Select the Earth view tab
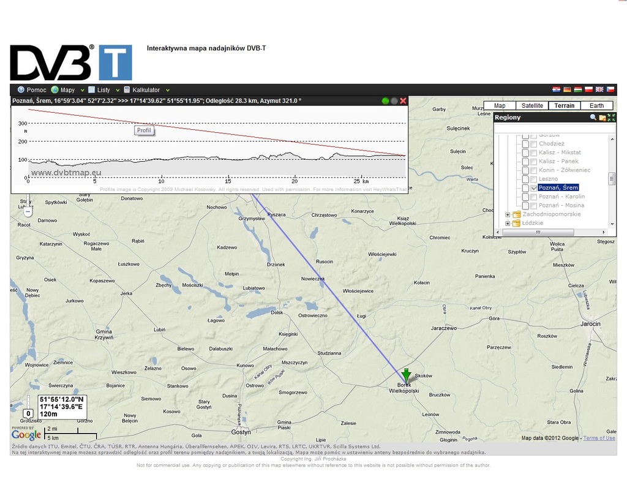The height and width of the screenshot is (482, 627). [x=597, y=105]
